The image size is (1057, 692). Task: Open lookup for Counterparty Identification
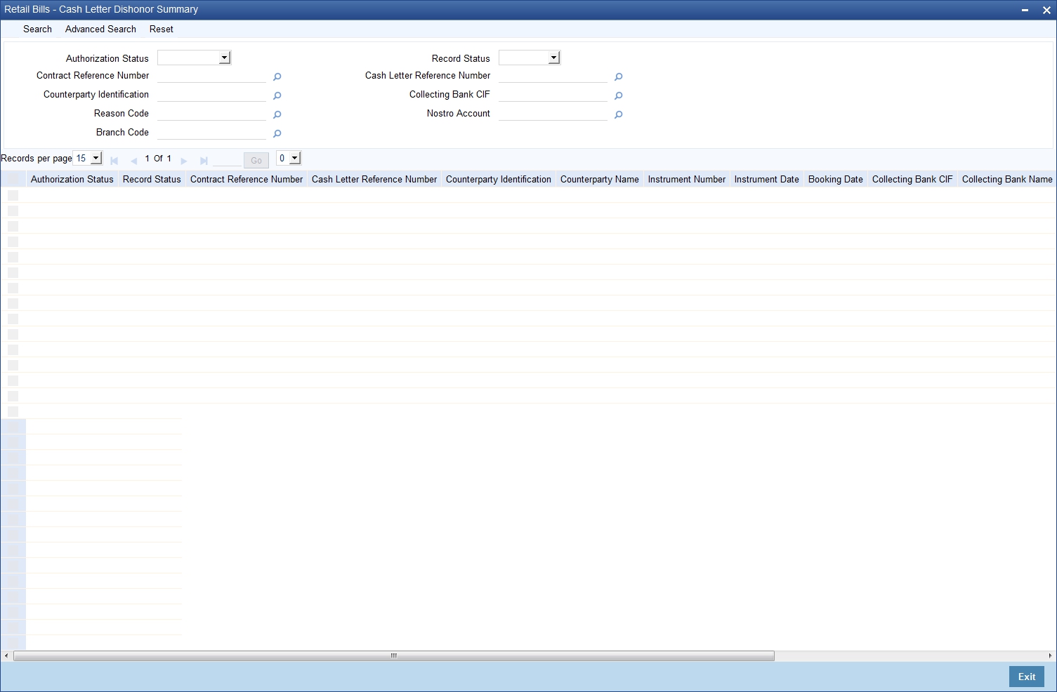[277, 96]
